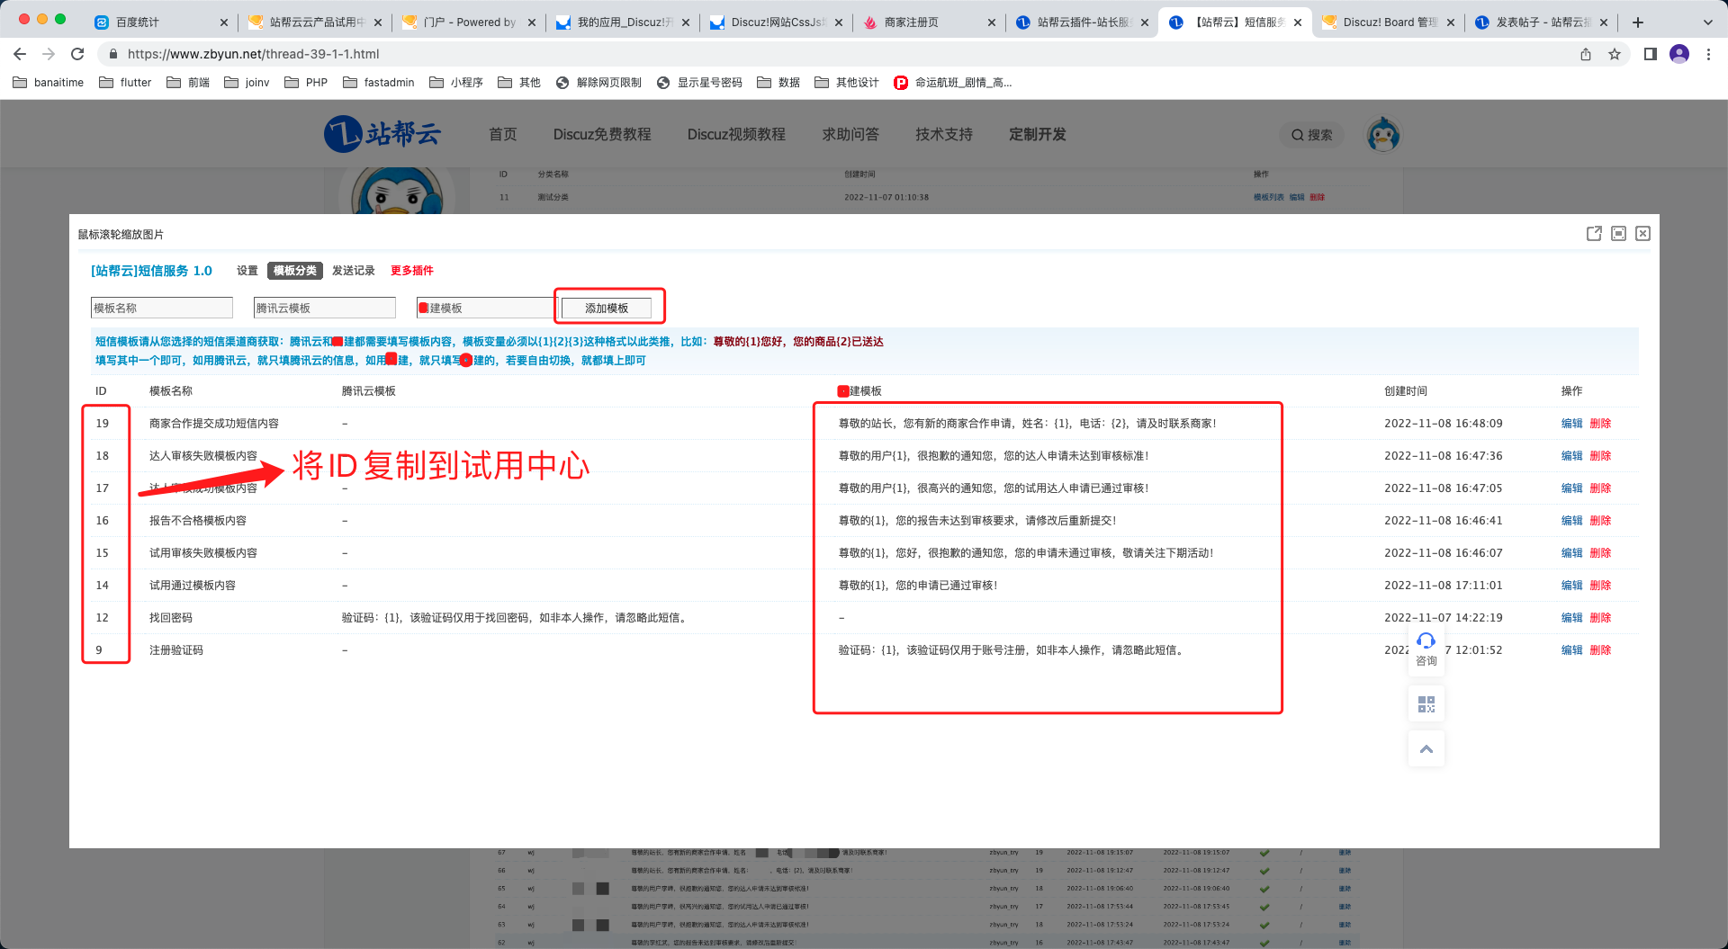Screen dimensions: 1728x949
Task: Bookmark this page with the star icon
Action: [1615, 54]
